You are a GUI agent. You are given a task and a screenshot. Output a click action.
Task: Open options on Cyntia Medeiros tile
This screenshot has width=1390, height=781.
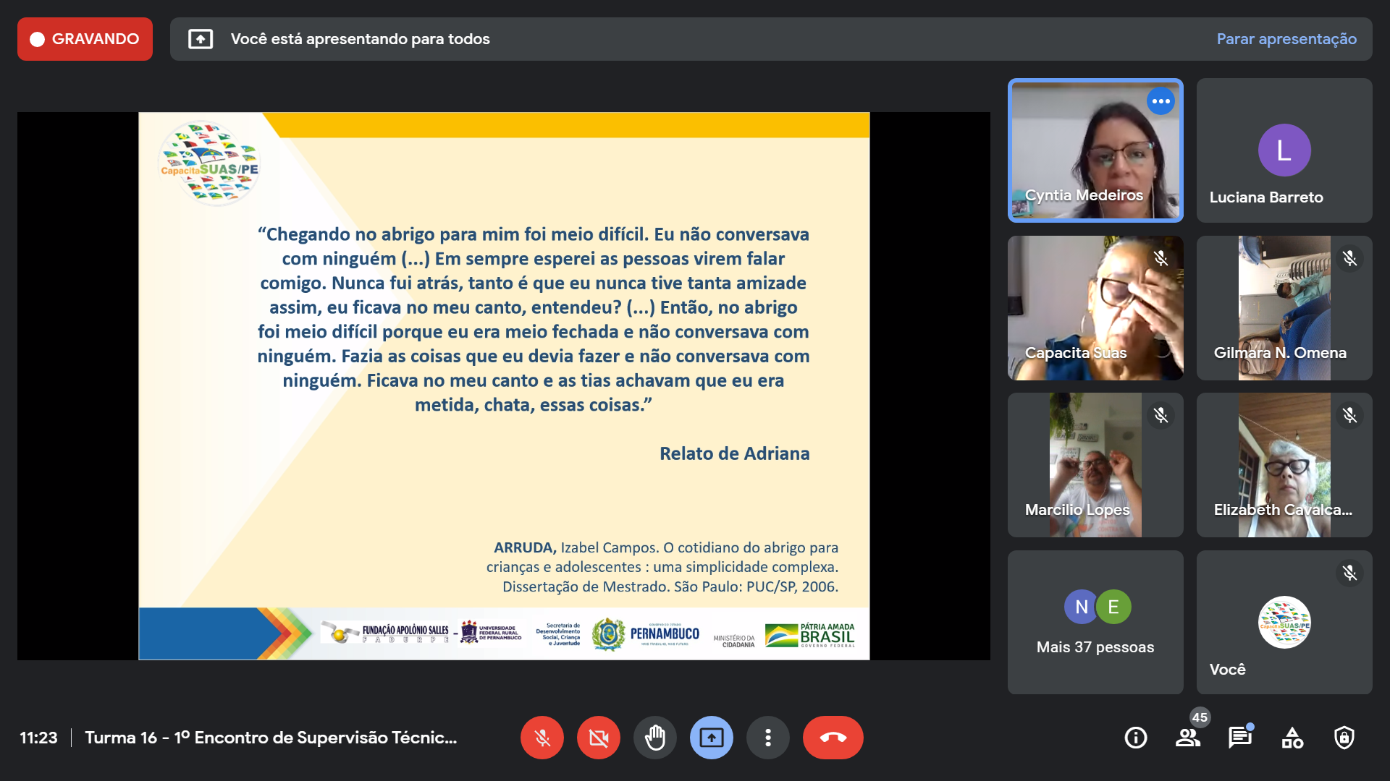click(1161, 101)
